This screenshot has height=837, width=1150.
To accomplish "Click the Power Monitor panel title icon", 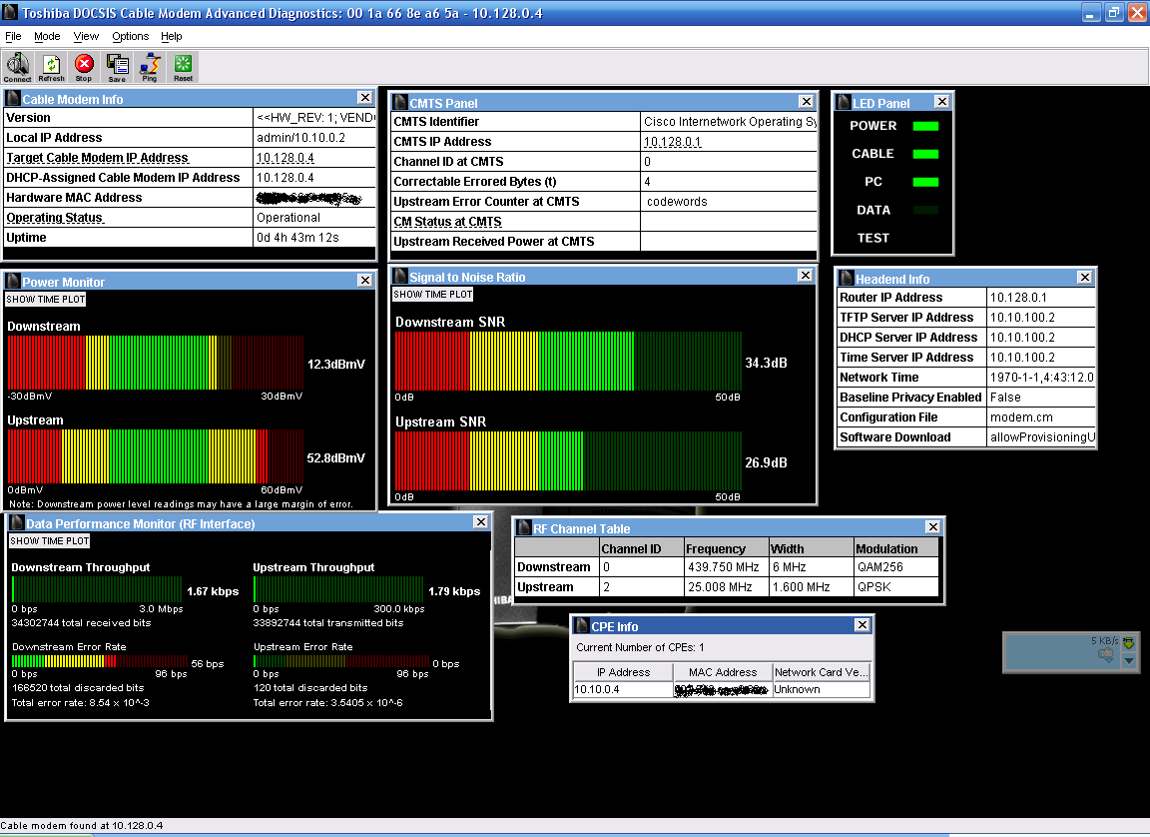I will pyautogui.click(x=12, y=281).
